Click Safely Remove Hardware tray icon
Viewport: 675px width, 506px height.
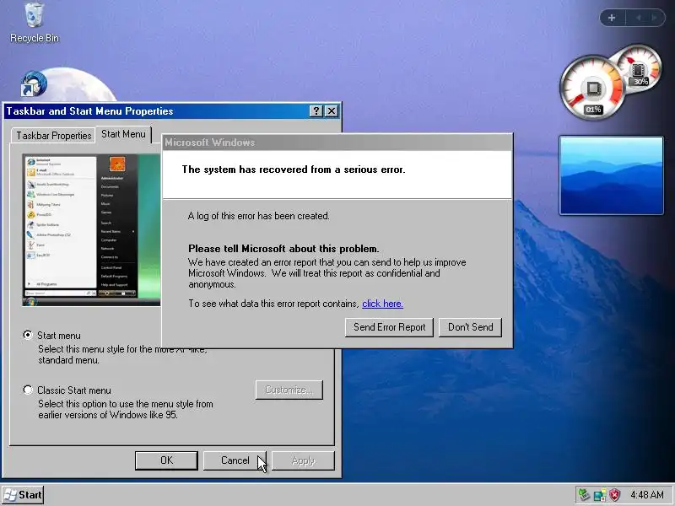point(584,495)
